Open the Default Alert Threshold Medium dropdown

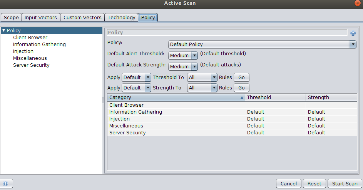(183, 55)
